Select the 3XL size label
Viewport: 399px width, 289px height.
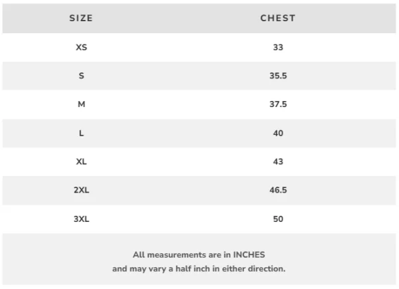[x=81, y=219]
